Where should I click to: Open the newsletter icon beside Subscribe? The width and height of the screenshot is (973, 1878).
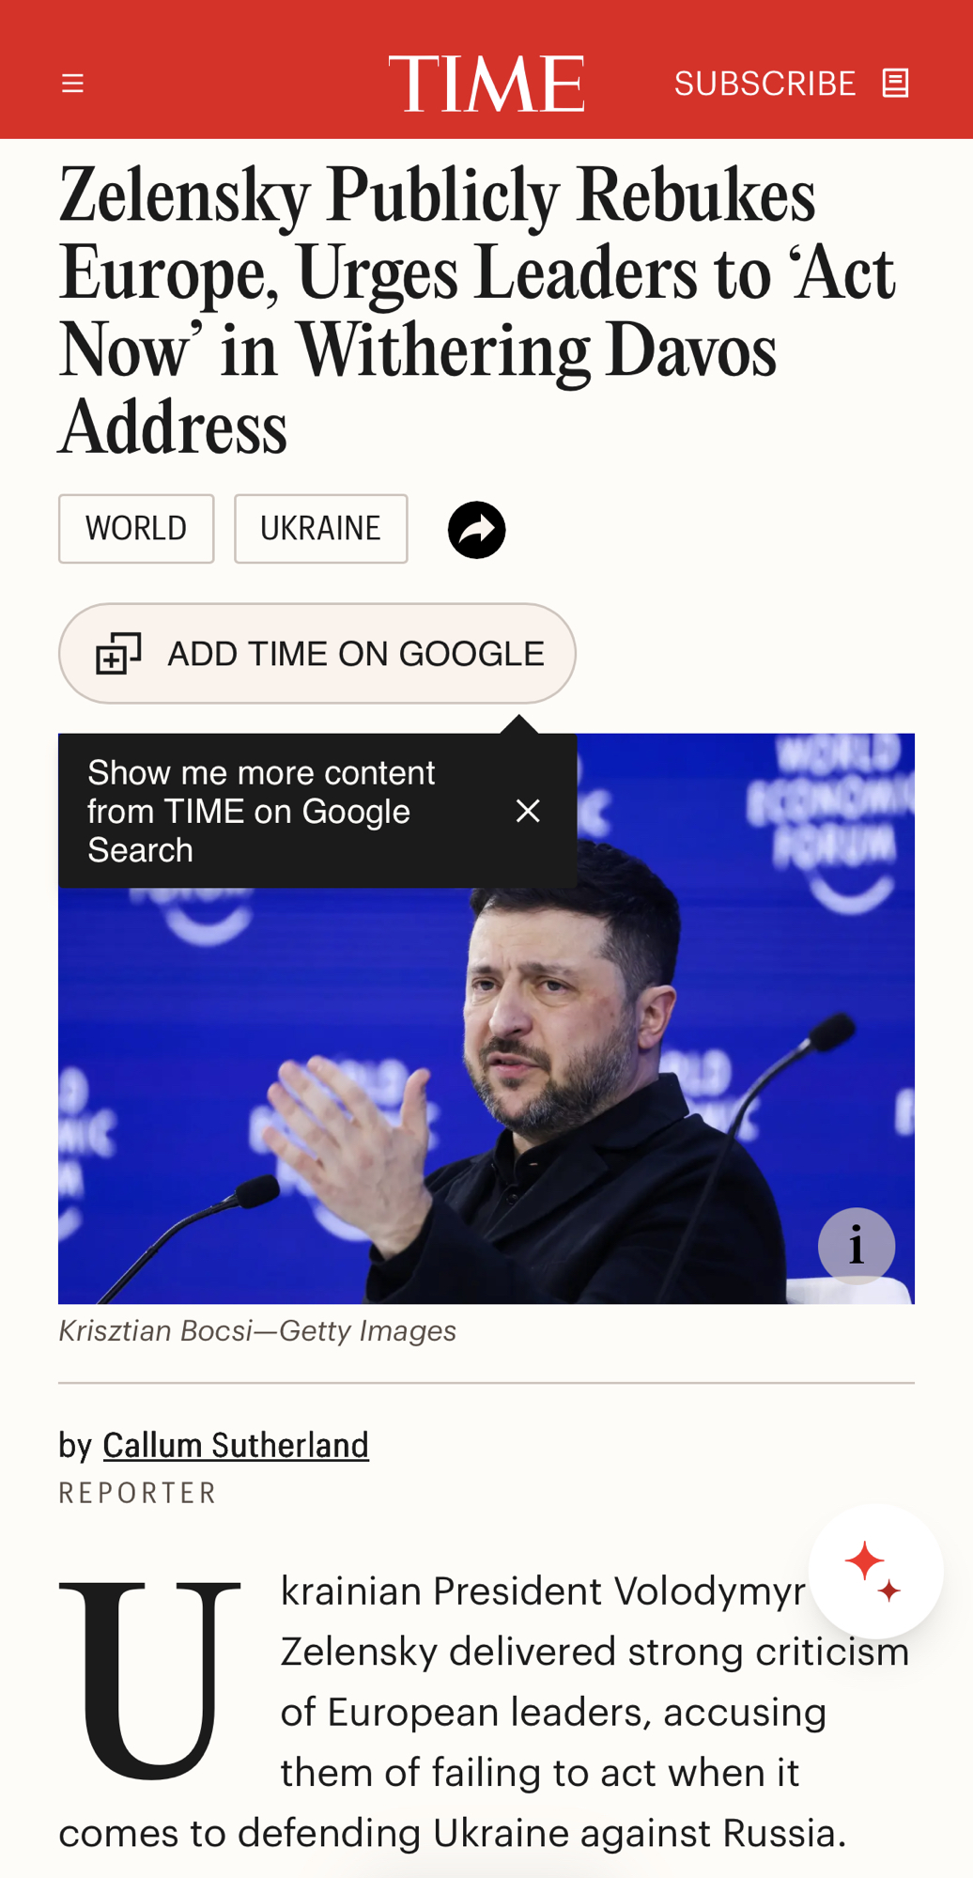[895, 84]
